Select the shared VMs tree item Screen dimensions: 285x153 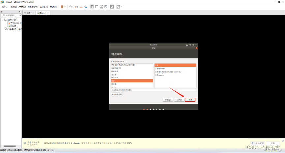(x=13, y=29)
